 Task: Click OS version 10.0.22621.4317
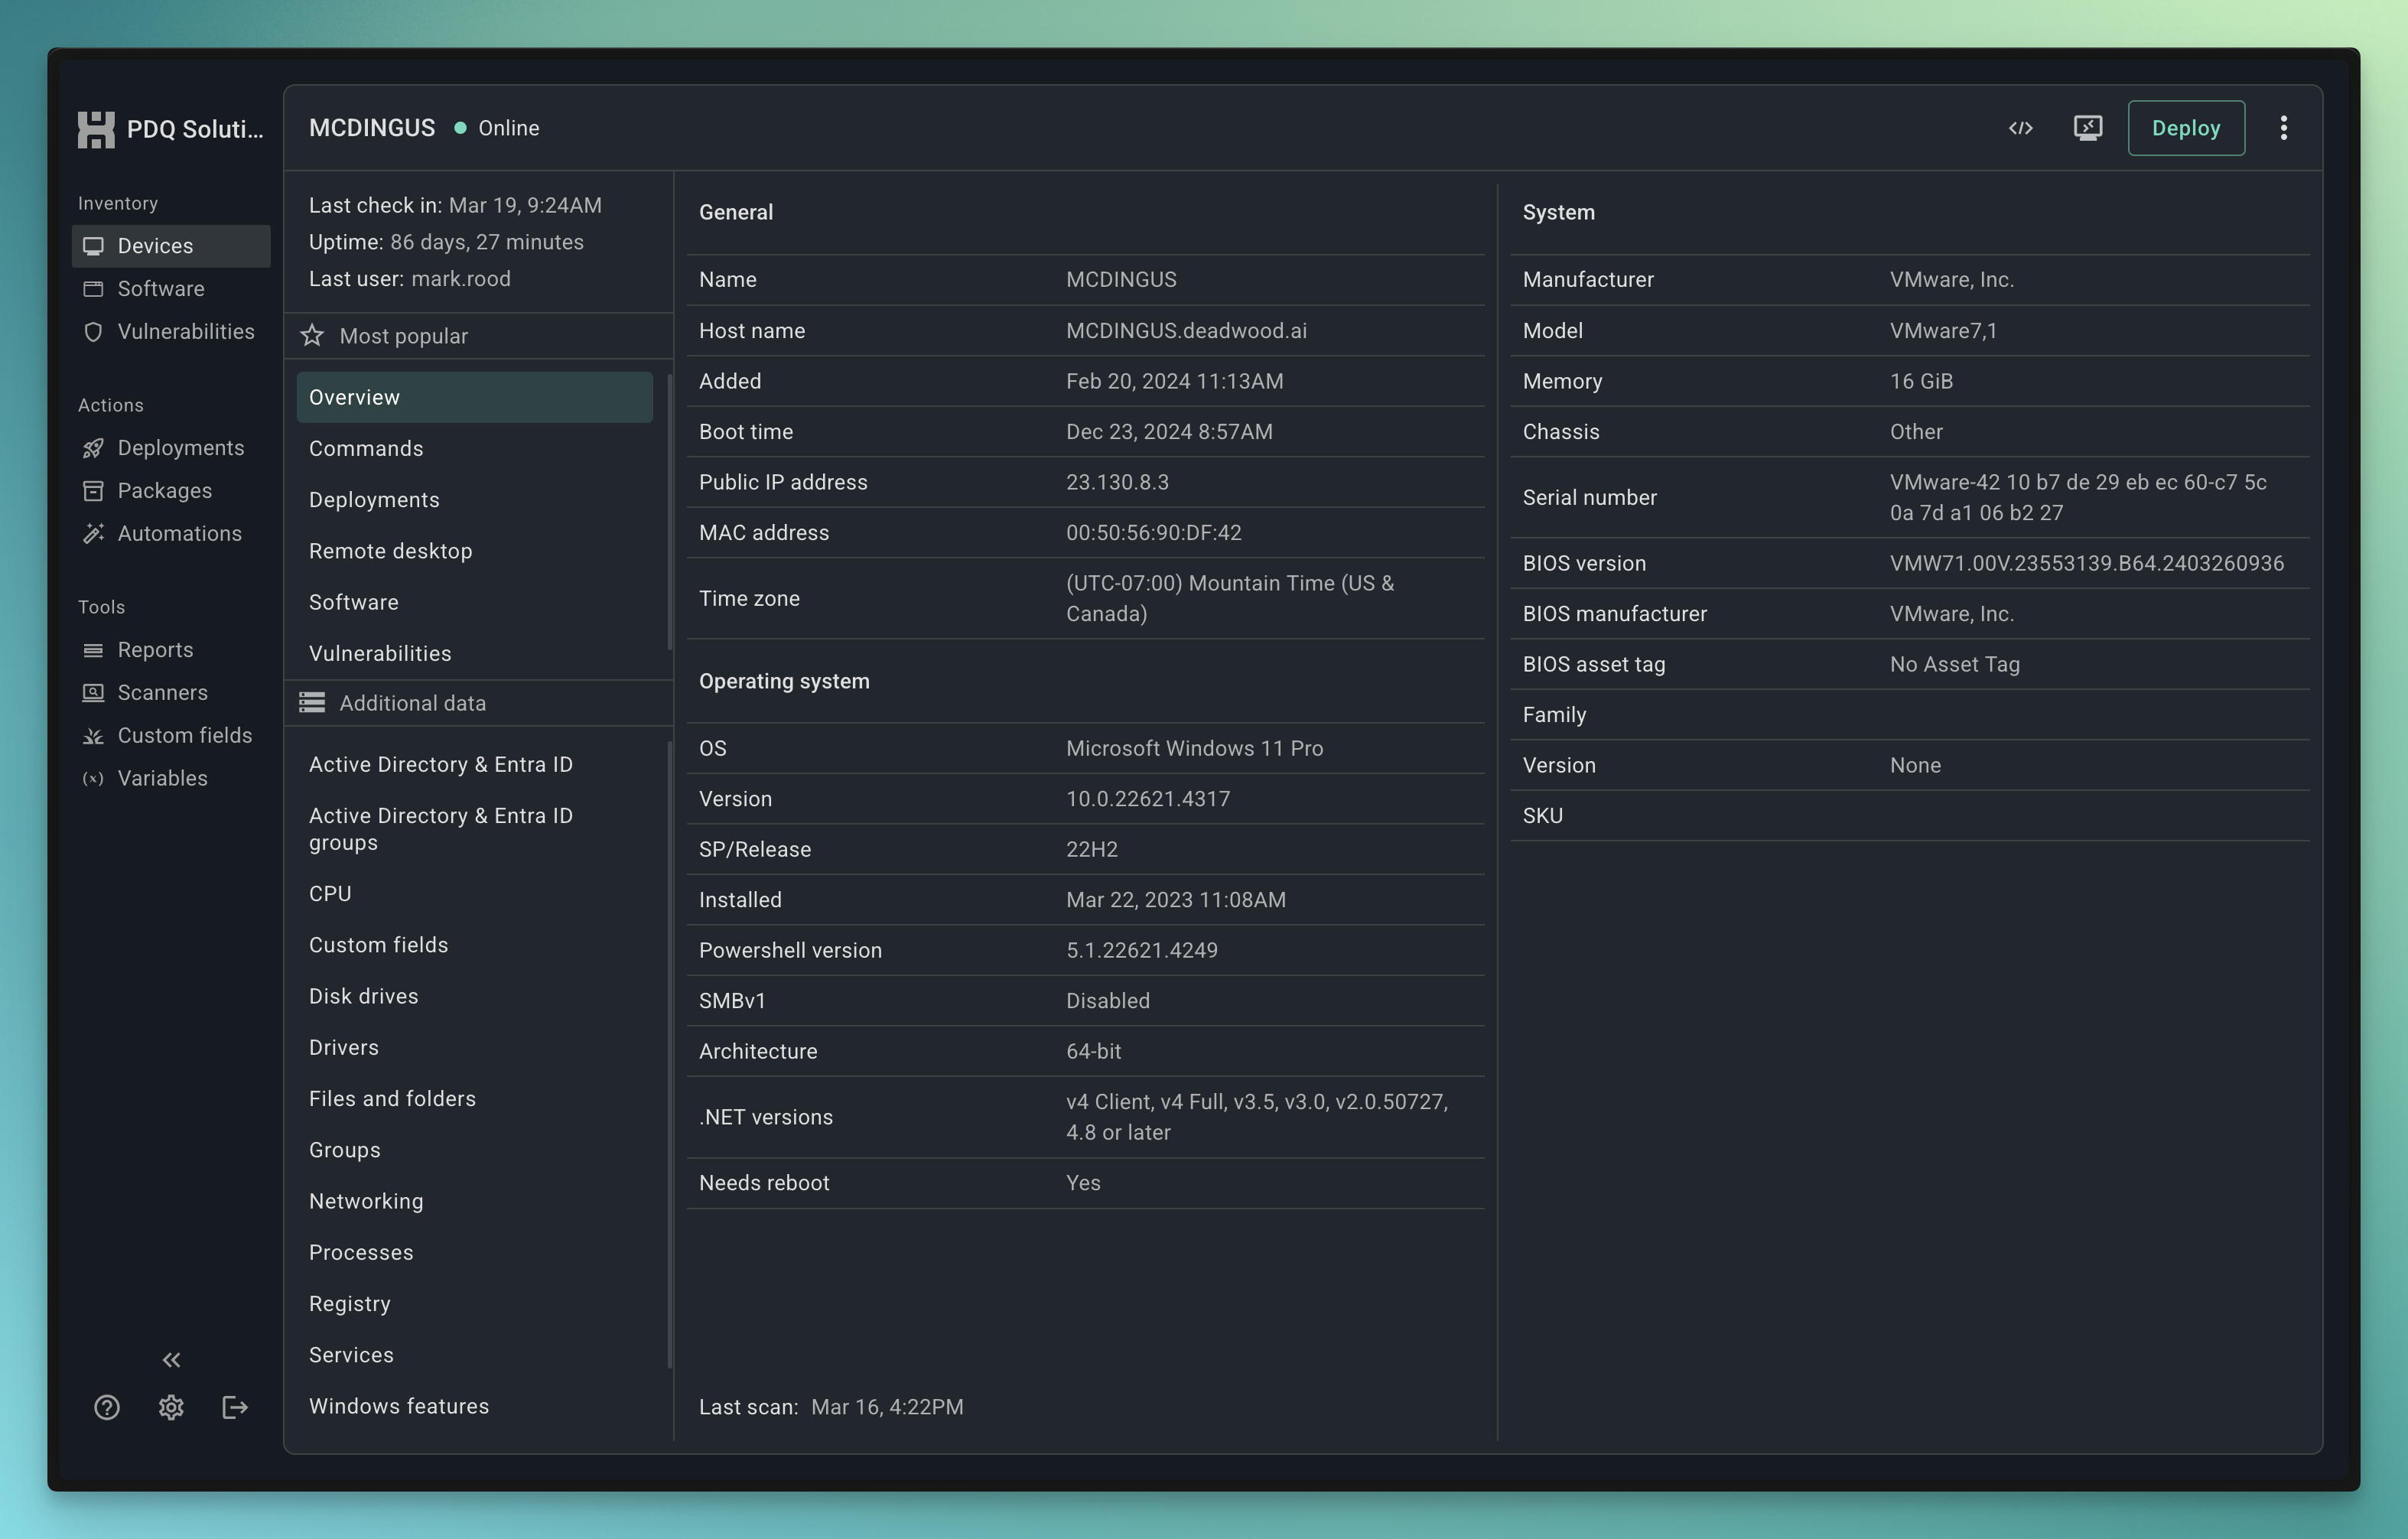tap(1147, 799)
